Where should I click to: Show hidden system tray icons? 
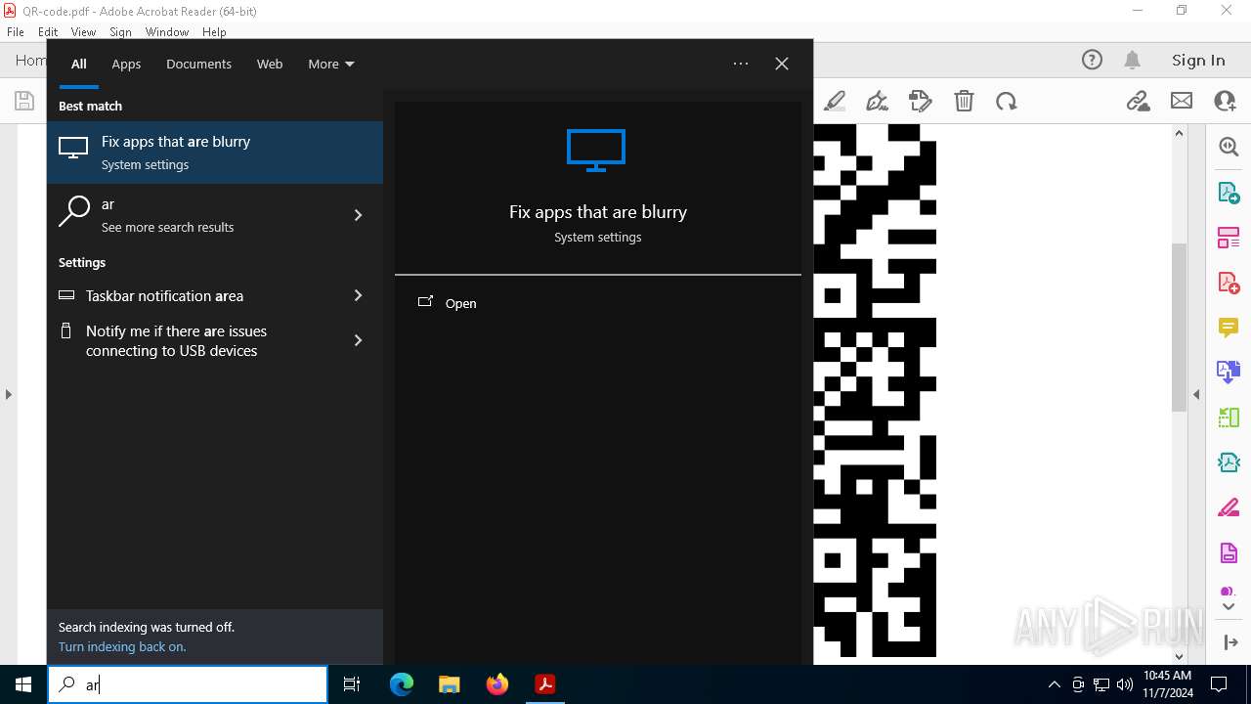1054,684
